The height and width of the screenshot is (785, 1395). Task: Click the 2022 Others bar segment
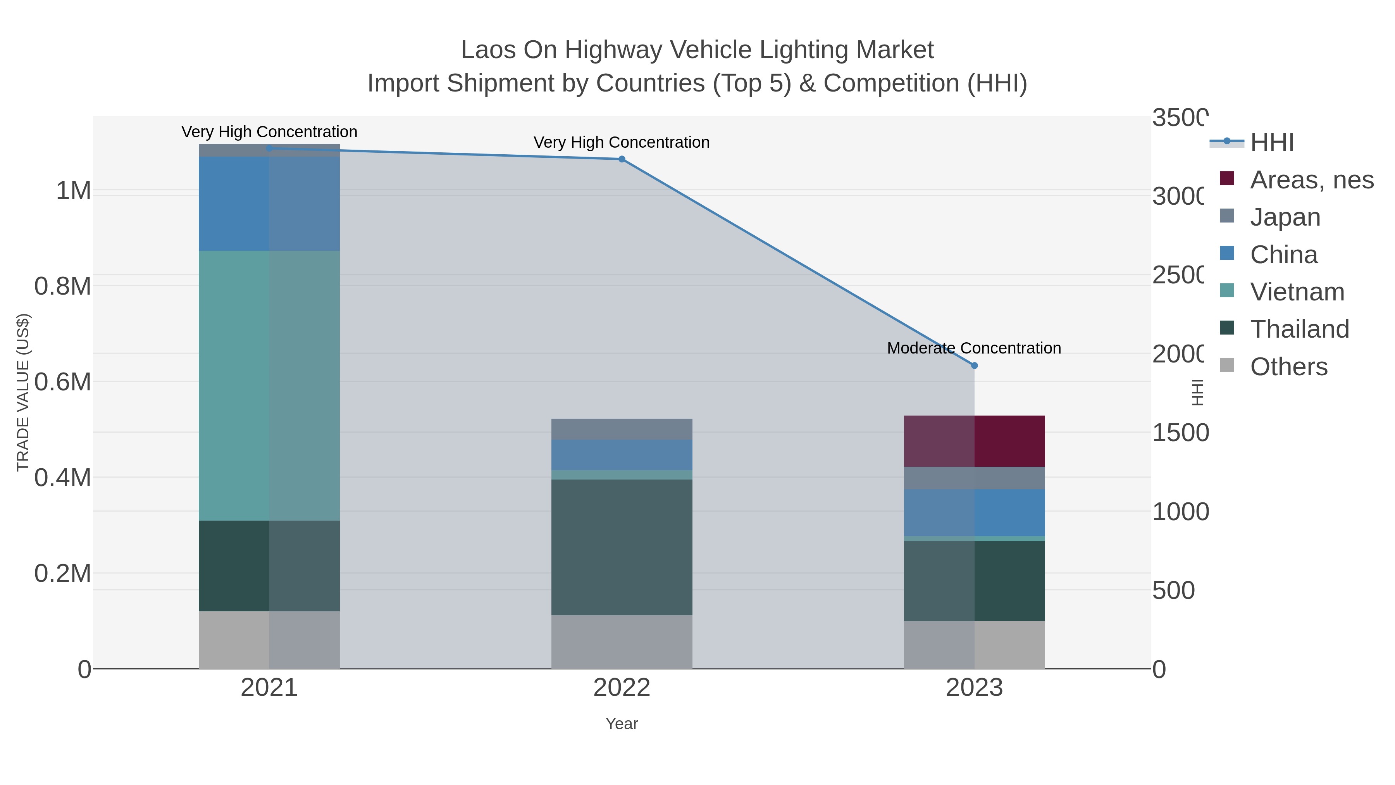pos(622,642)
